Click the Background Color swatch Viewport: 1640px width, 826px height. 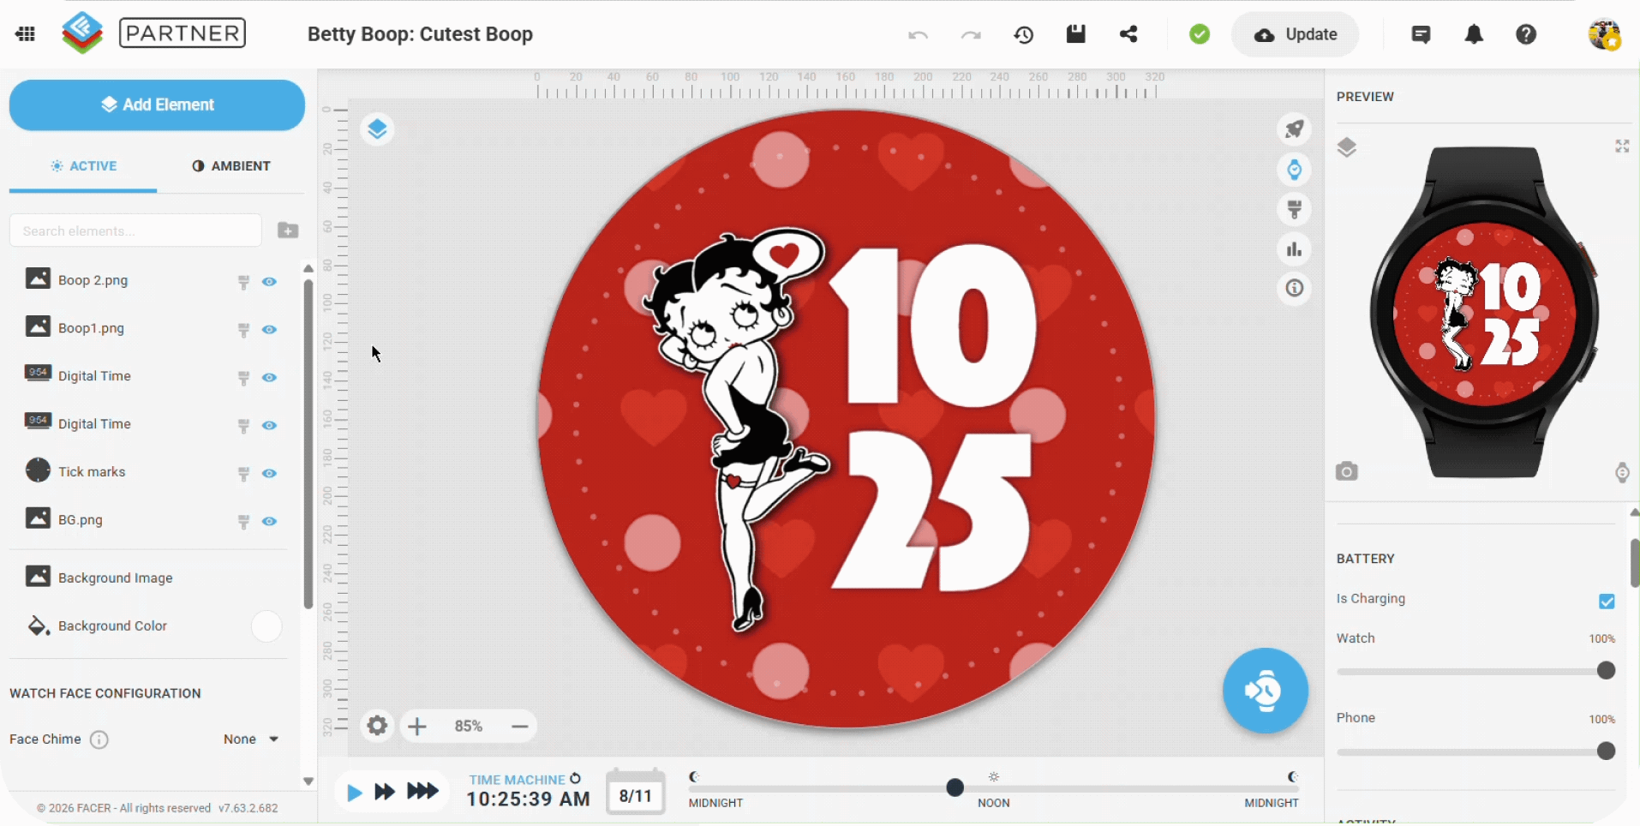(x=266, y=626)
